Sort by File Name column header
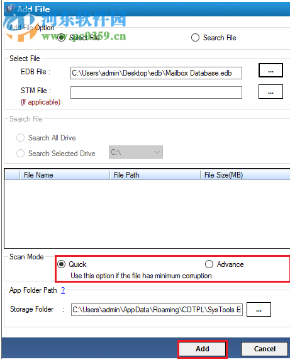Screen dimensions: 290x362 tap(65, 175)
